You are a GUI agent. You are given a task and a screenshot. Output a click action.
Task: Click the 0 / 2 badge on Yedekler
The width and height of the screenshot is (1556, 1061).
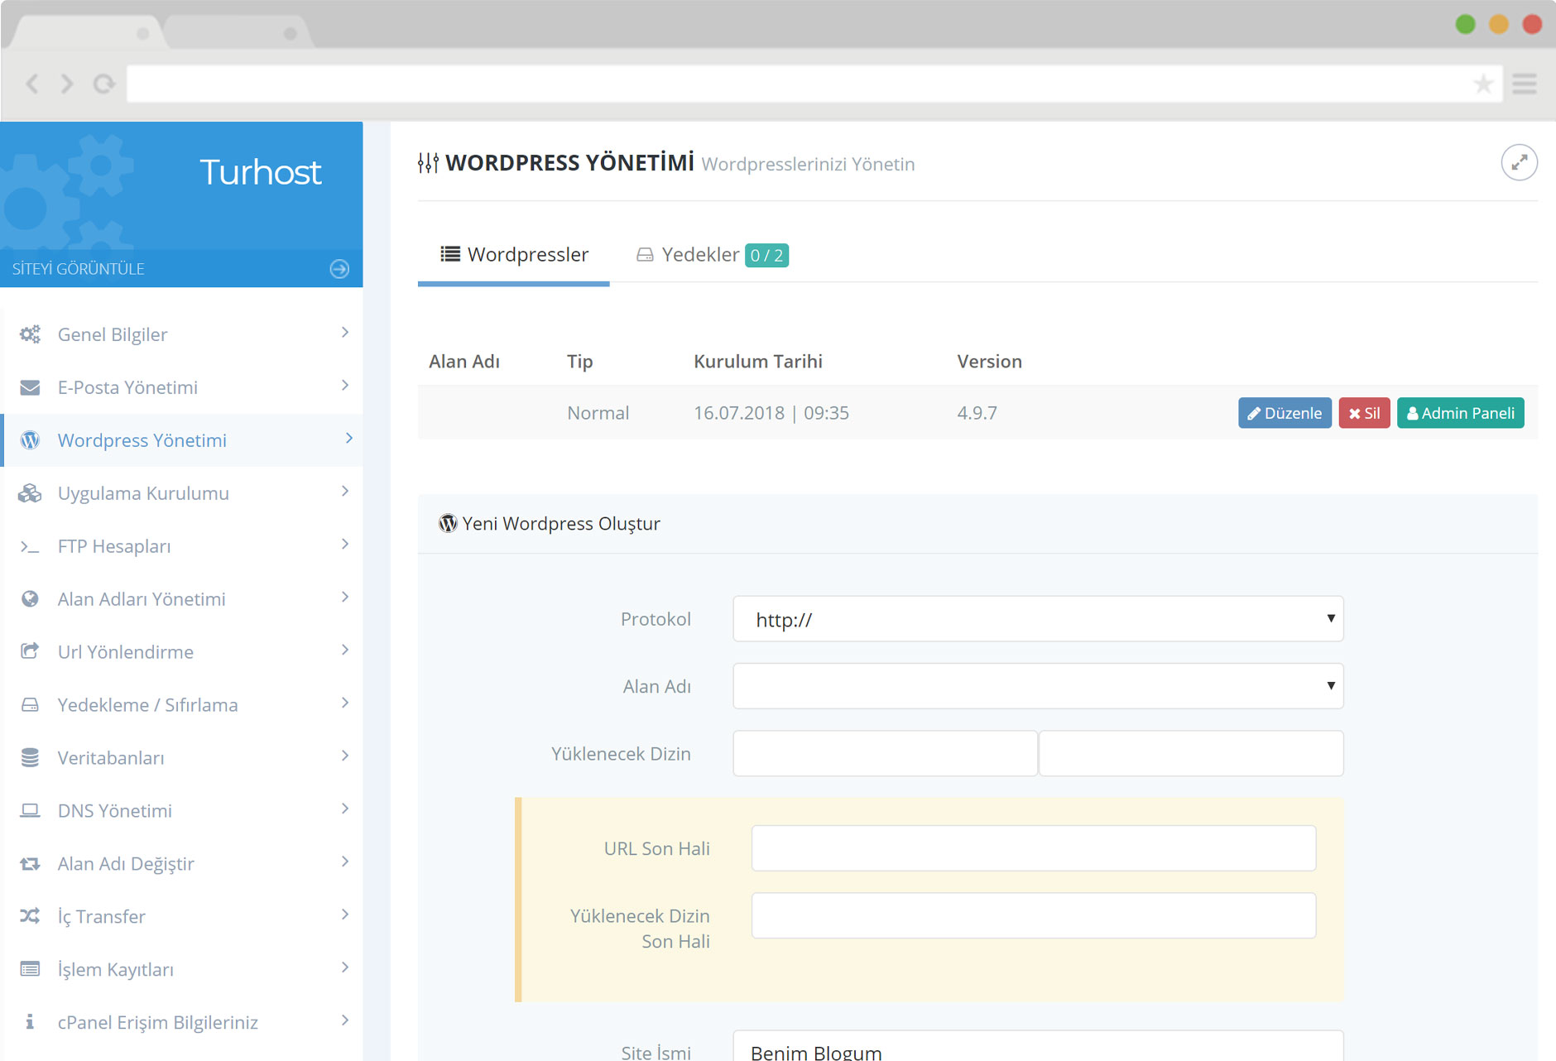[766, 255]
